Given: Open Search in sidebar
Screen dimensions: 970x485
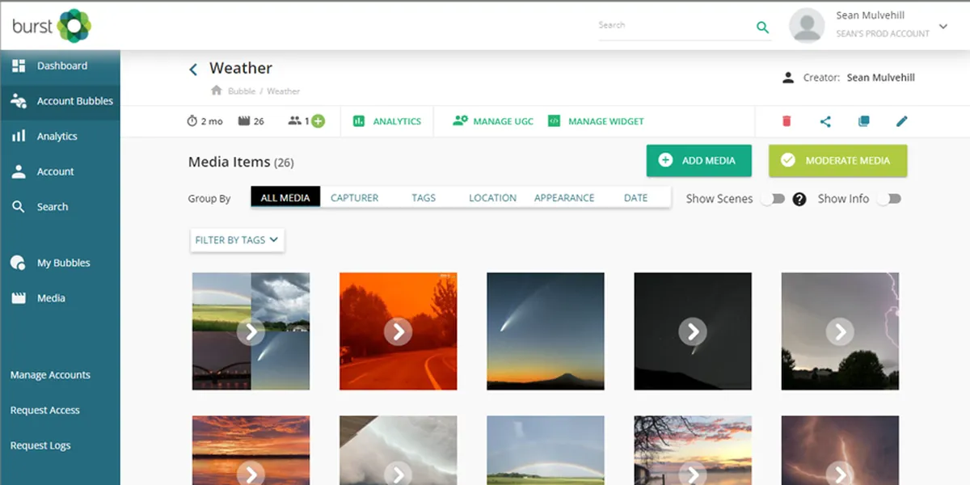Looking at the screenshot, I should pyautogui.click(x=60, y=207).
